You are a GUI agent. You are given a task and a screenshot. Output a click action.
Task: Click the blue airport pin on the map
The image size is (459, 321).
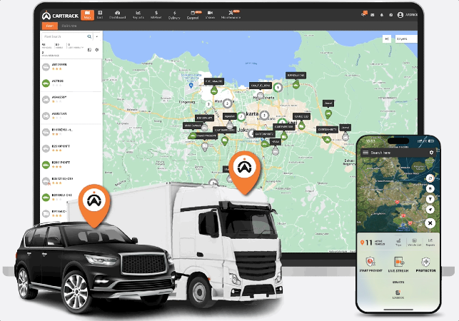pyautogui.click(x=191, y=85)
